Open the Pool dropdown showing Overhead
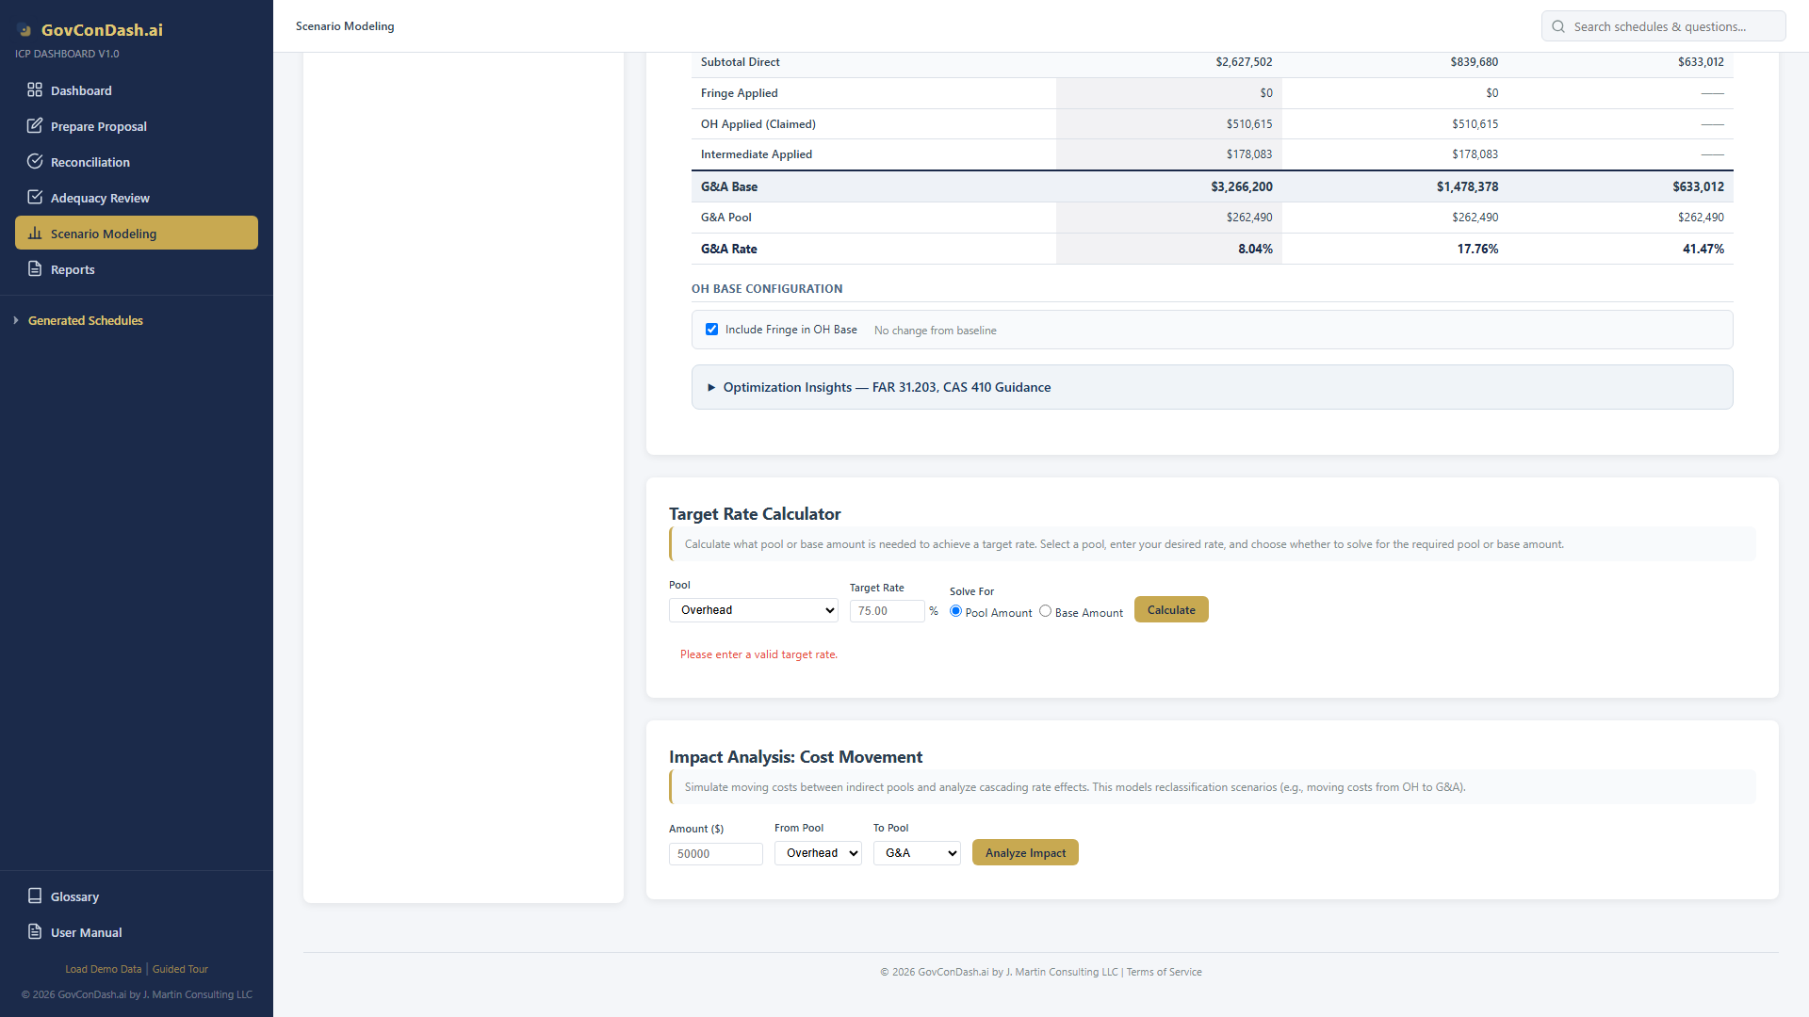The image size is (1809, 1017). (x=754, y=610)
